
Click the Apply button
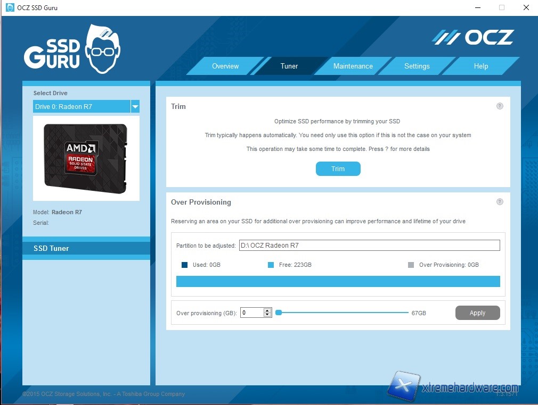[477, 313]
